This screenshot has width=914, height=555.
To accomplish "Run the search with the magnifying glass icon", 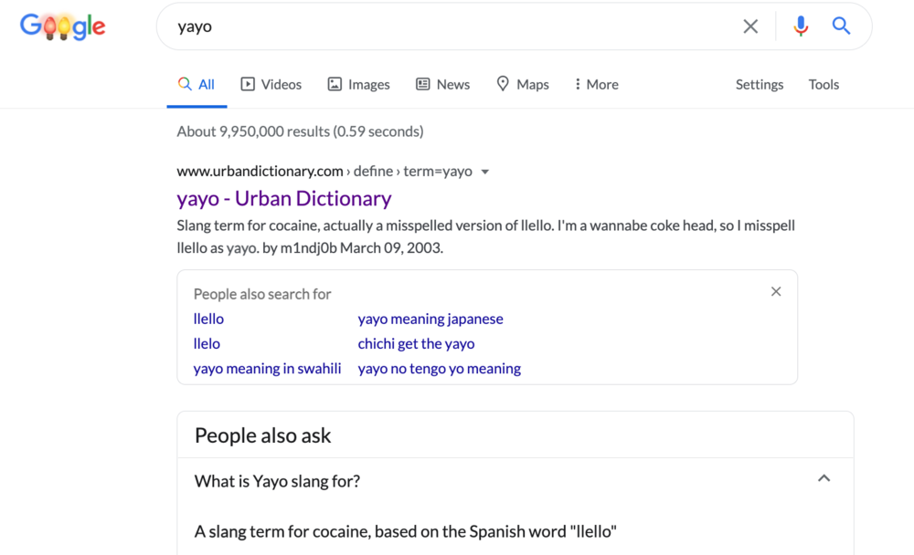I will (x=841, y=26).
